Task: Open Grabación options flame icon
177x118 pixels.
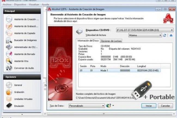Action: (9, 92)
